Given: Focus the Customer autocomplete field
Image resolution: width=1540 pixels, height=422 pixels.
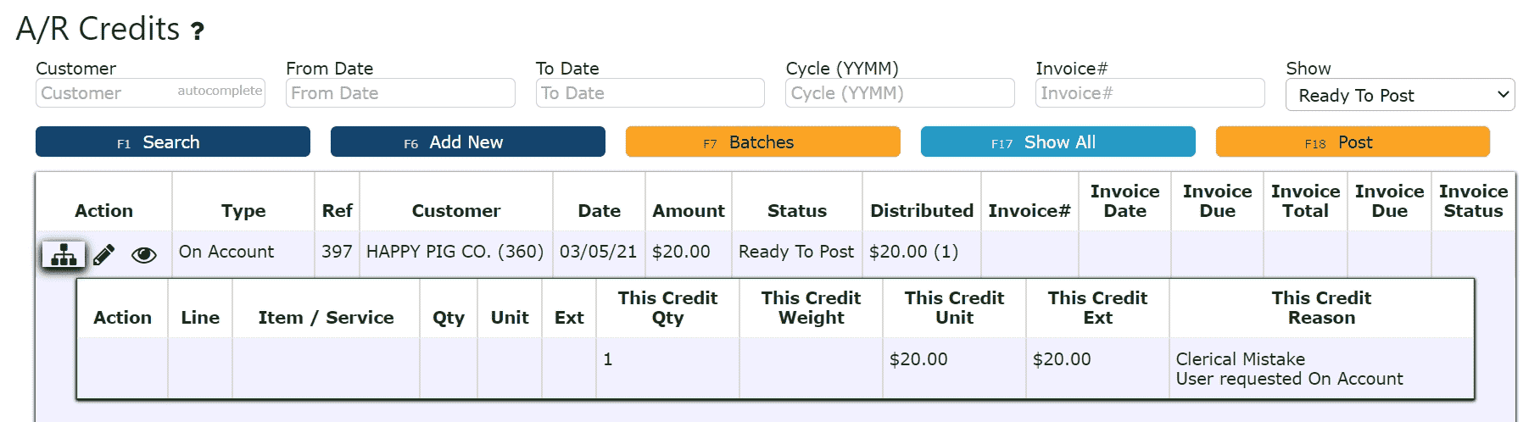Looking at the screenshot, I should coord(150,92).
